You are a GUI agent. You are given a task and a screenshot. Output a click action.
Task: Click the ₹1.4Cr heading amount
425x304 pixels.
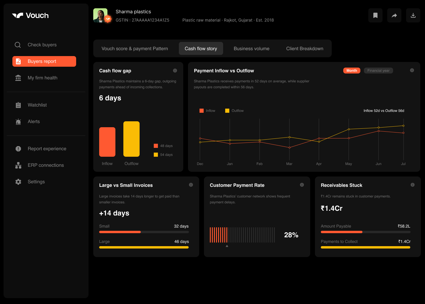coord(332,208)
